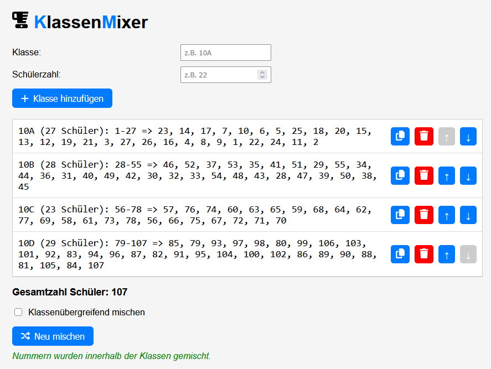The height and width of the screenshot is (369, 491).
Task: Focus the Schülerzahl number field
Action: click(226, 75)
